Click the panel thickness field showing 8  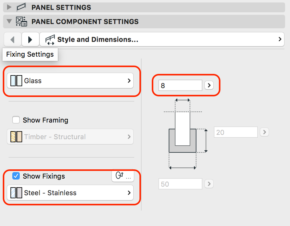[x=180, y=85]
